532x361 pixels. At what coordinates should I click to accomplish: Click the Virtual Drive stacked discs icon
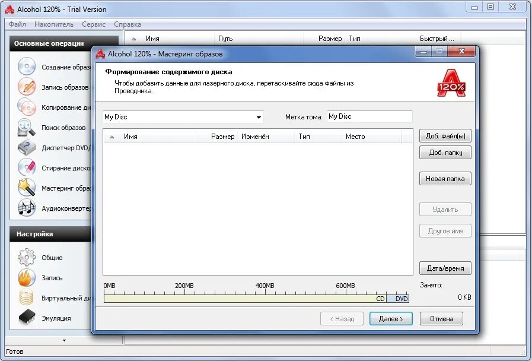click(27, 297)
